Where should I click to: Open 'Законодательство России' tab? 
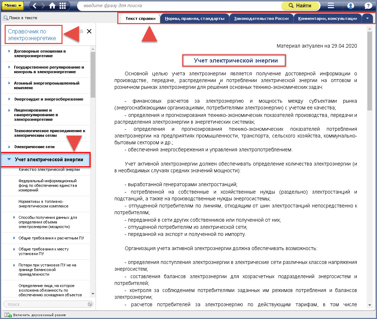coord(261,18)
